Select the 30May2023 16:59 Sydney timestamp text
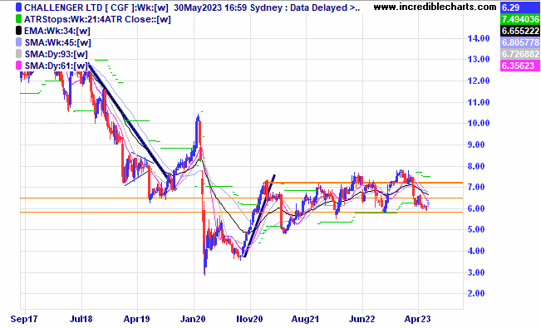541x328 pixels. [x=229, y=7]
